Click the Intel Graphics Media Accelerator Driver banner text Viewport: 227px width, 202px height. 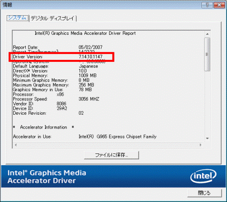47,177
